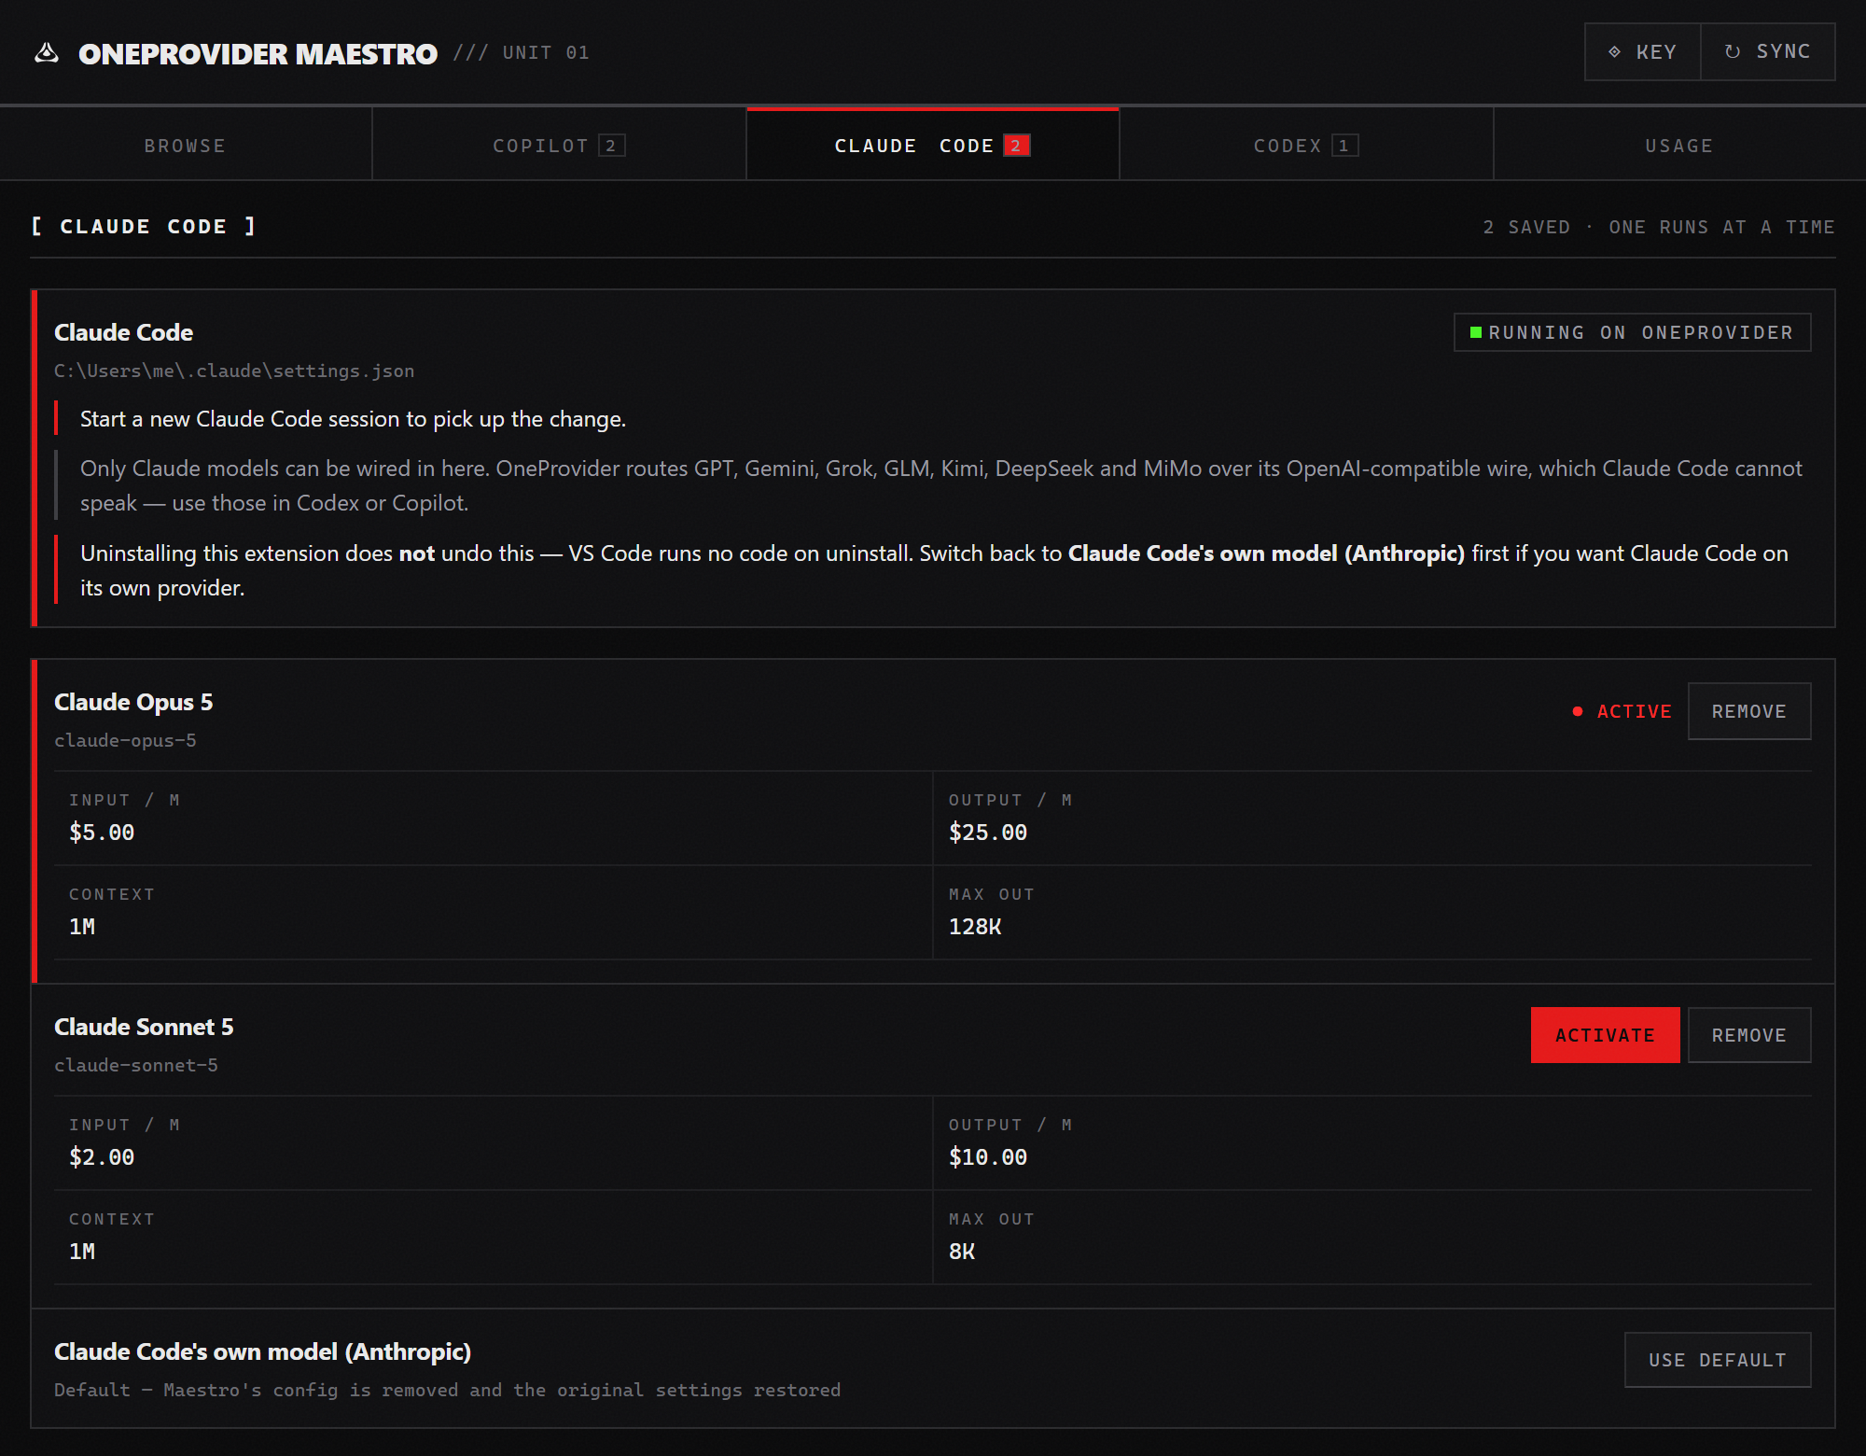The width and height of the screenshot is (1866, 1456).
Task: Click the Claude Opus 5 card title
Action: (133, 702)
